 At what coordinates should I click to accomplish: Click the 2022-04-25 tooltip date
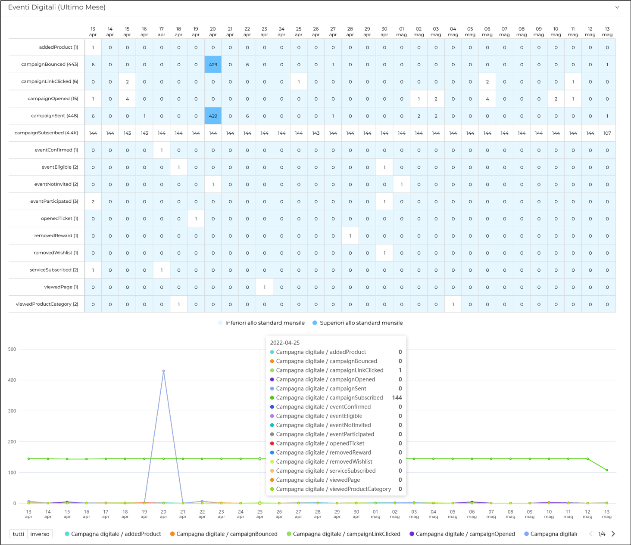pos(285,343)
